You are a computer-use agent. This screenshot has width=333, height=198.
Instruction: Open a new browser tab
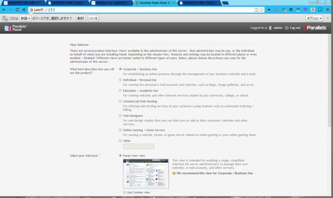pos(225,3)
